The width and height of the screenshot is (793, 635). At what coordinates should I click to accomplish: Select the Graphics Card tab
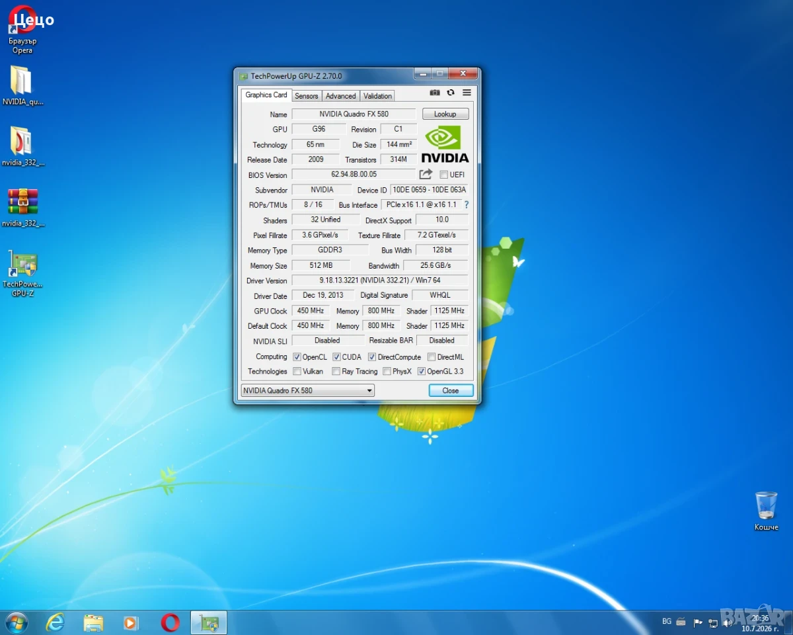click(x=266, y=95)
